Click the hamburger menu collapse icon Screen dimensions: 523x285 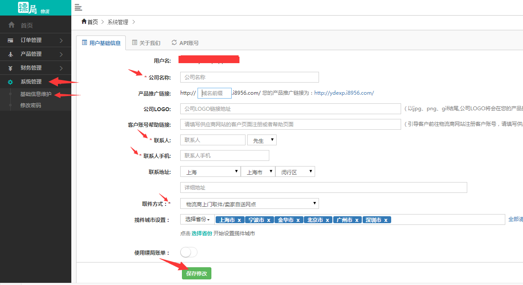pyautogui.click(x=78, y=7)
